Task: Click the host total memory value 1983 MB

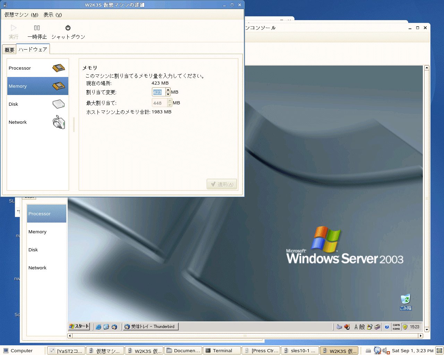Action: coord(161,112)
